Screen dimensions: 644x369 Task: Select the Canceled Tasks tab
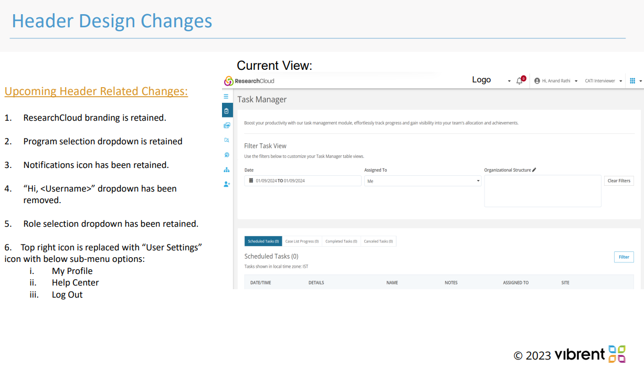pyautogui.click(x=378, y=241)
